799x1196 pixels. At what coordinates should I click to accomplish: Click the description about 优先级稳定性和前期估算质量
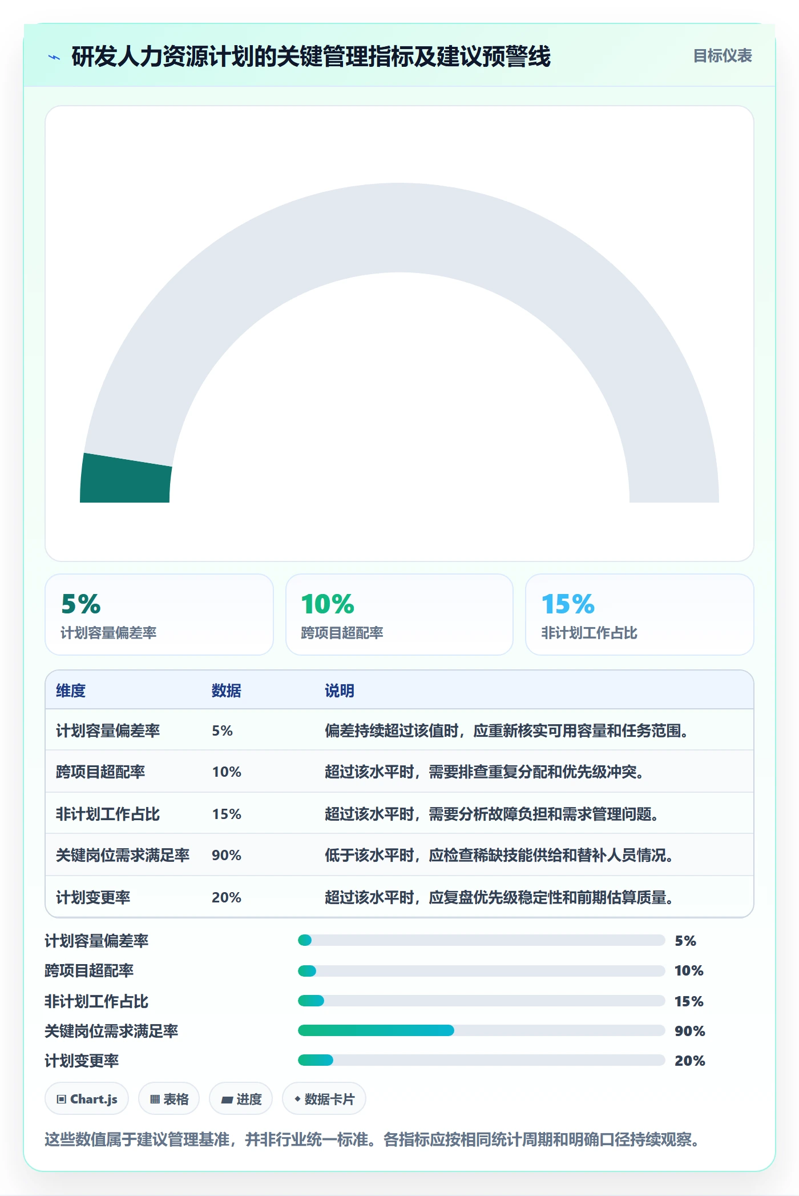pyautogui.click(x=500, y=897)
